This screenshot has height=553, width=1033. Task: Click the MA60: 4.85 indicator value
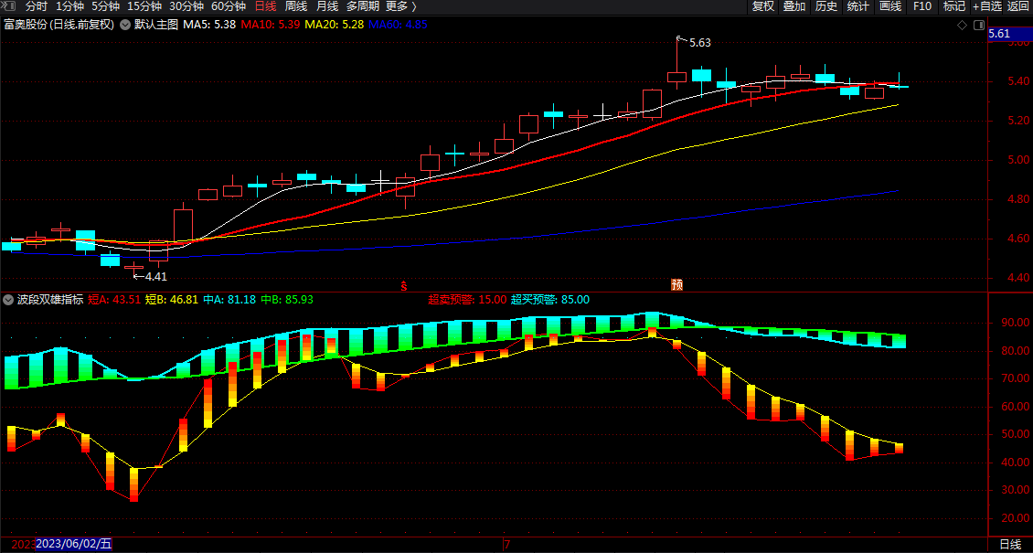point(398,25)
